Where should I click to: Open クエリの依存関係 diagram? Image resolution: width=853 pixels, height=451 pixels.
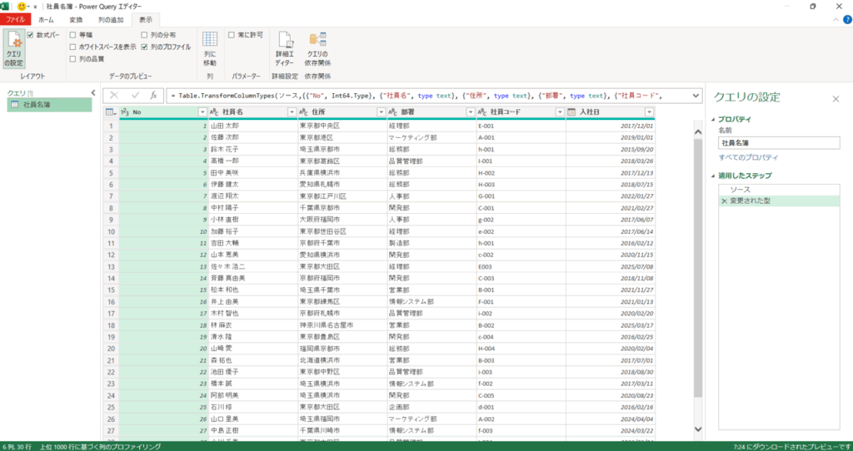click(317, 48)
